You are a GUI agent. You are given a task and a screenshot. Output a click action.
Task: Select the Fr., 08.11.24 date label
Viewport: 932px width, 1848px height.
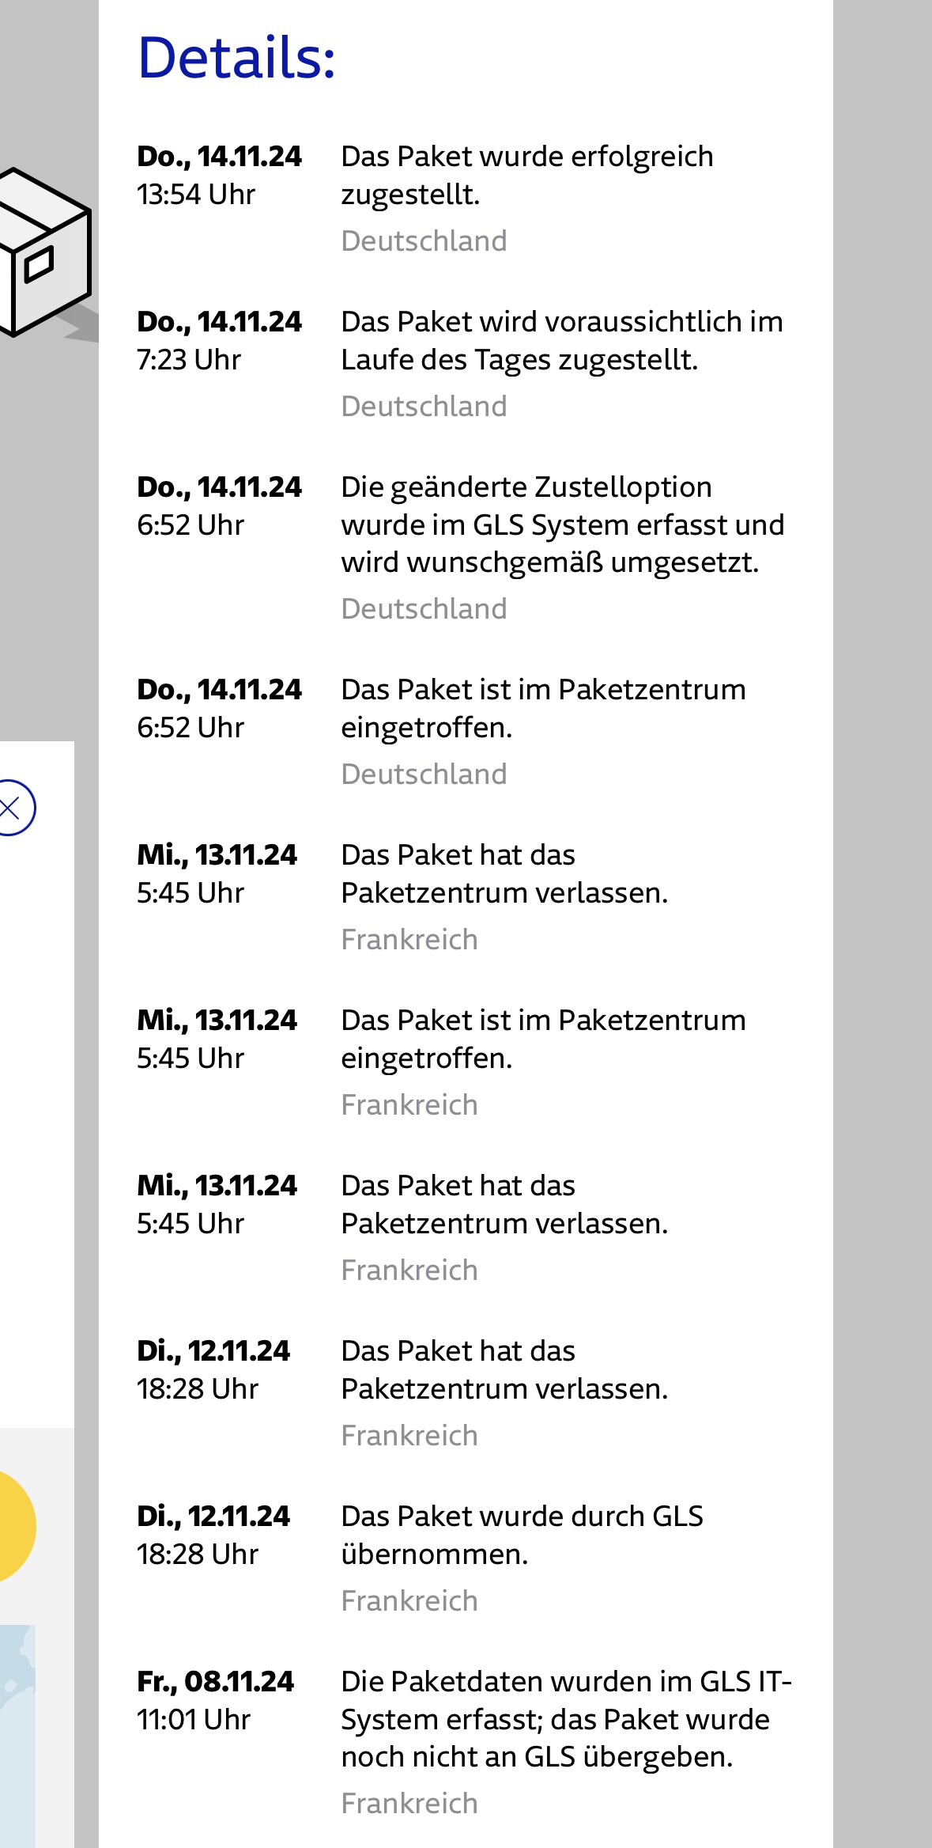[x=215, y=1682]
